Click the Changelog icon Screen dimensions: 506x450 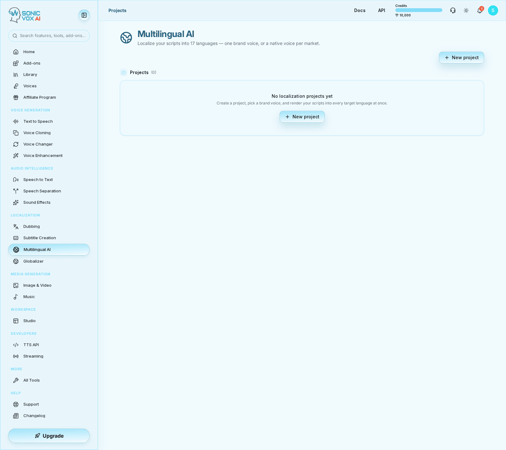[x=16, y=416]
